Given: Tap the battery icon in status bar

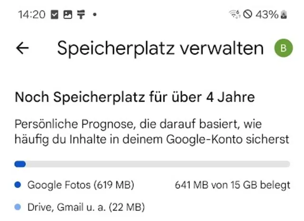Looking at the screenshot, I should pos(285,15).
